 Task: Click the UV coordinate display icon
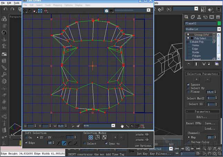[x=111, y=11]
